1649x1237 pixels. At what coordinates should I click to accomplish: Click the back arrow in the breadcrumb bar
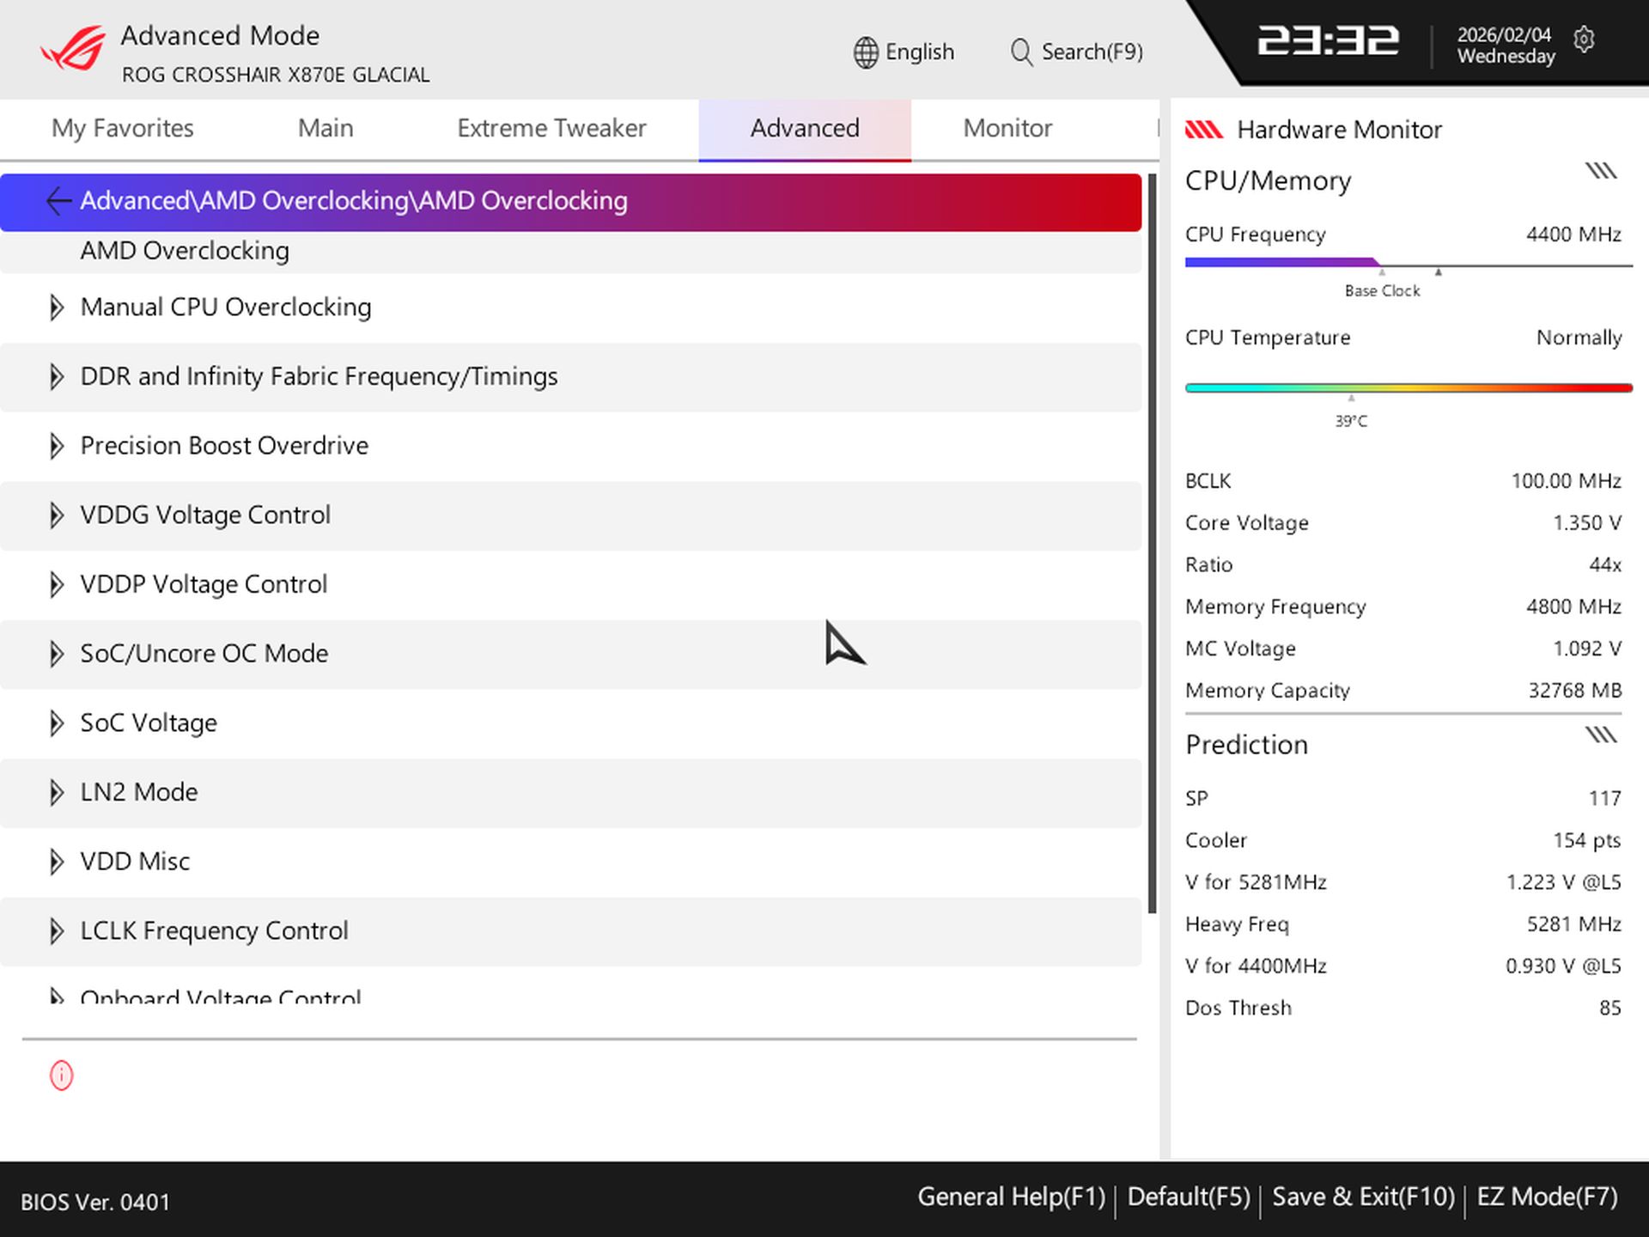pos(58,201)
